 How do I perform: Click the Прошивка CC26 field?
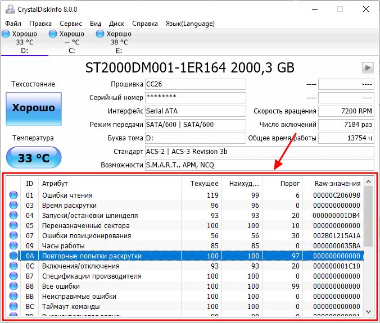pyautogui.click(x=195, y=84)
